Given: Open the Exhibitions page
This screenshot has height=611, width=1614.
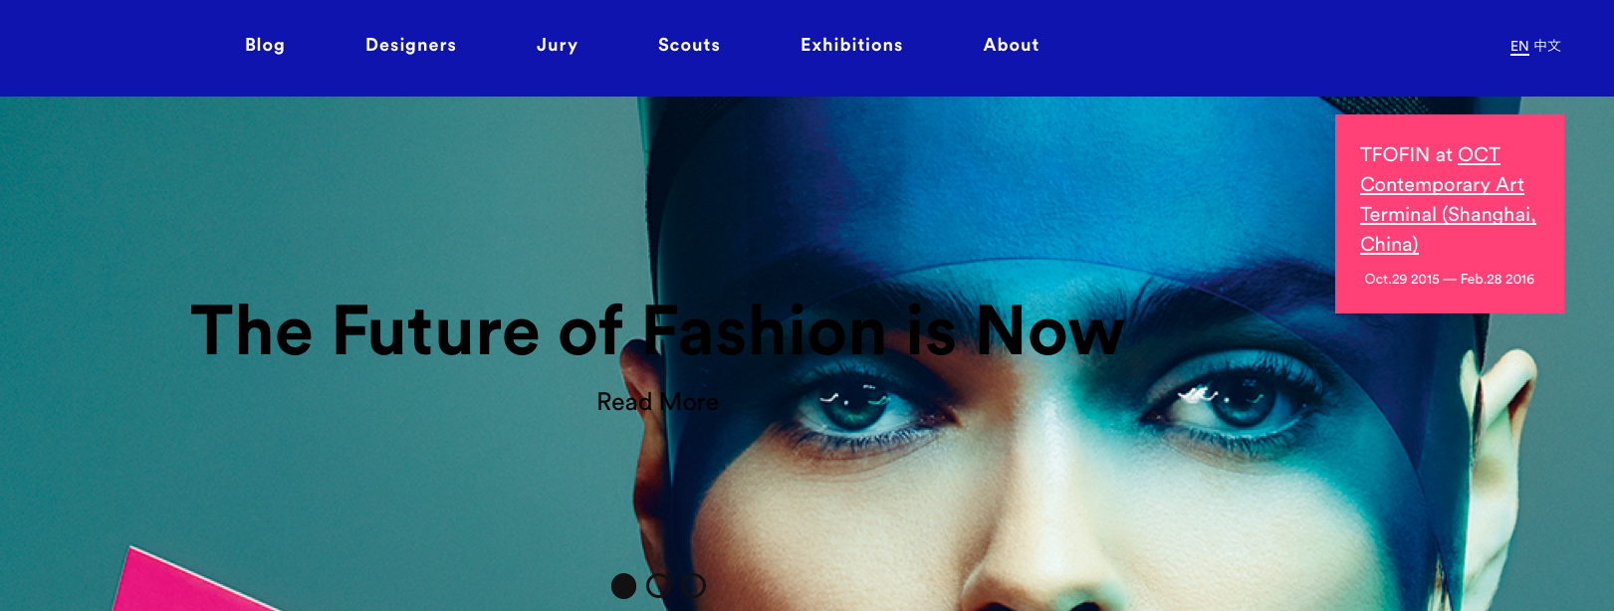Looking at the screenshot, I should pyautogui.click(x=851, y=45).
